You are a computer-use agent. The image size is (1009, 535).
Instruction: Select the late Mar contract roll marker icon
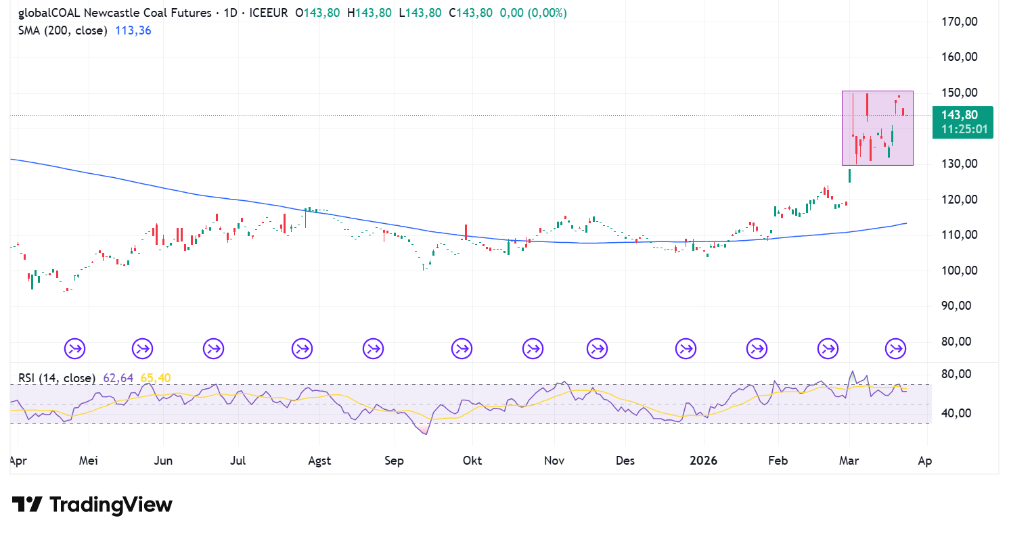pyautogui.click(x=896, y=349)
